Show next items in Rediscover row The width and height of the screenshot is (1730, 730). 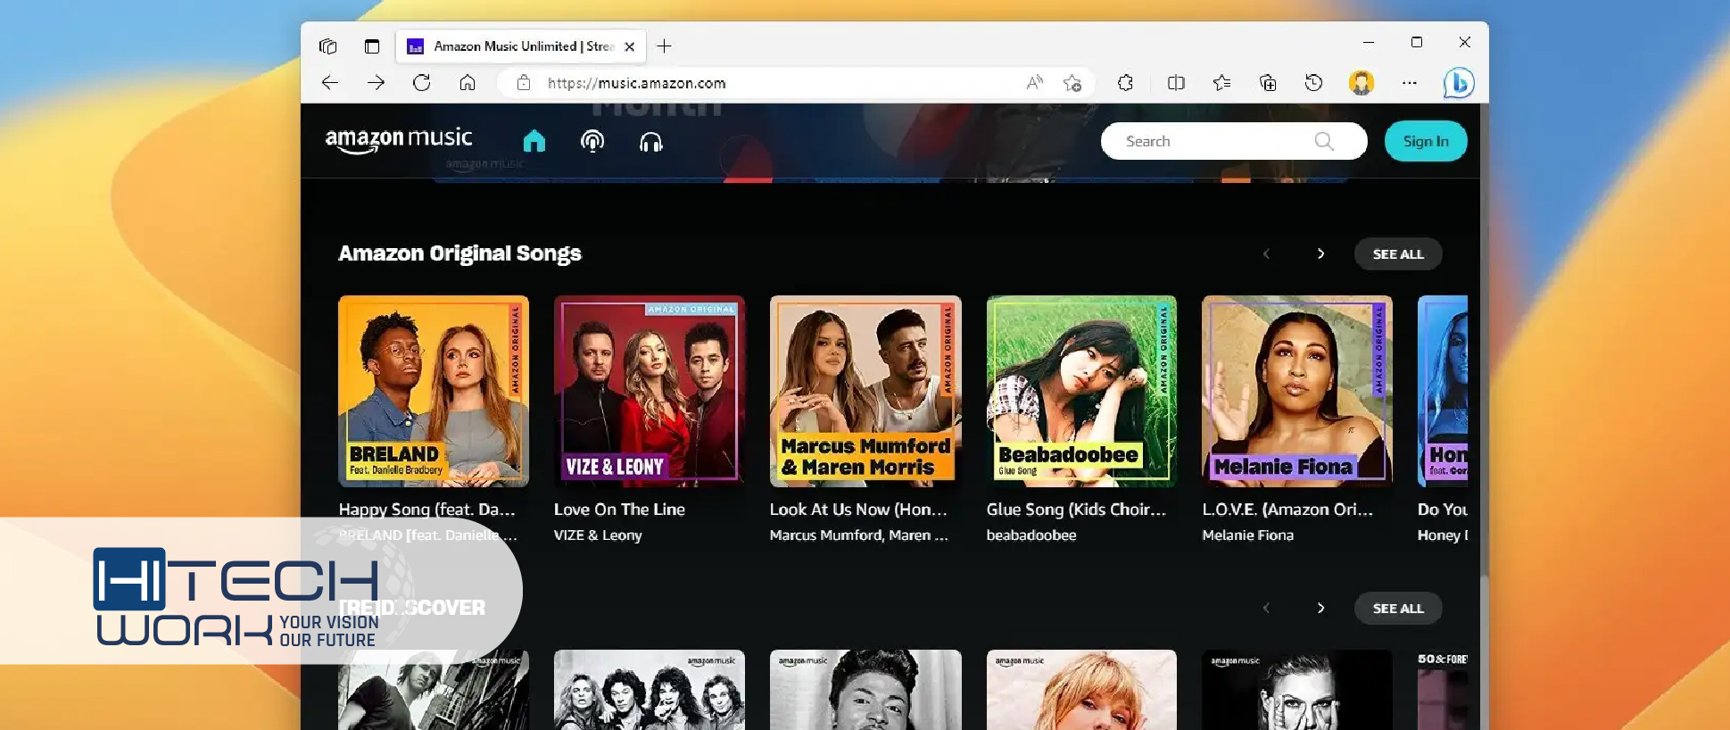1320,609
